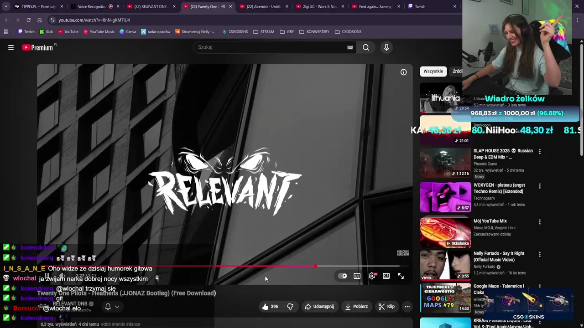
Task: Open the three-dot more actions menu below the video
Action: click(407, 307)
